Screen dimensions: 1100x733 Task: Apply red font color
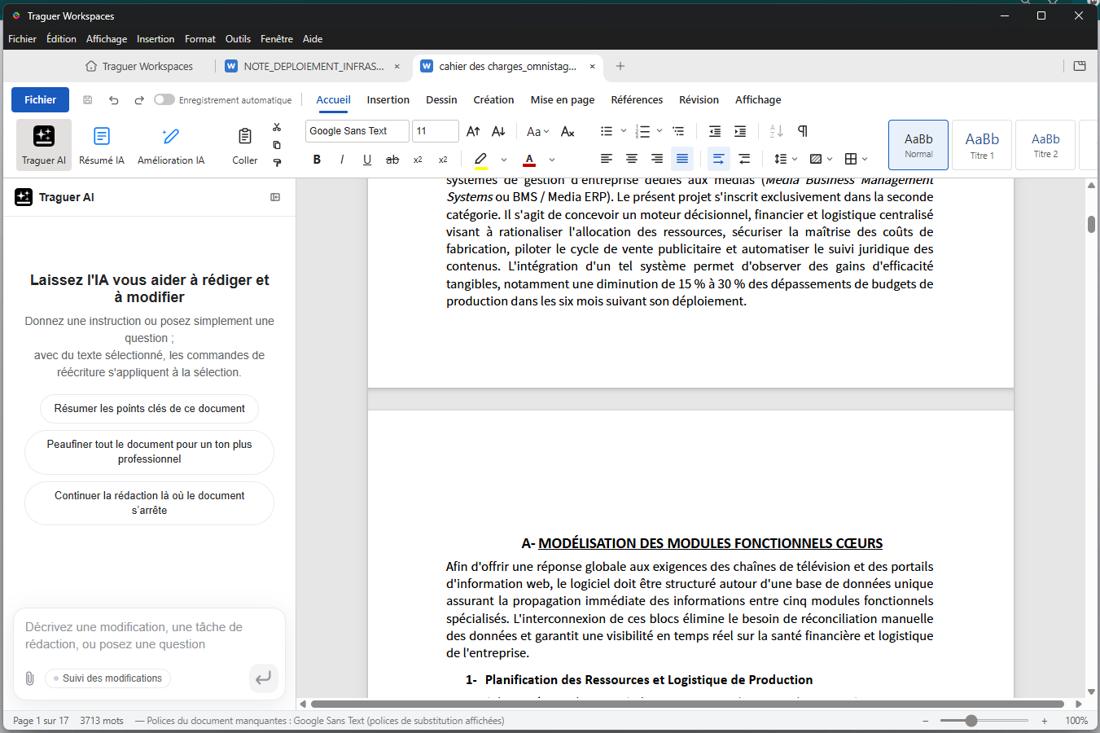(530, 160)
